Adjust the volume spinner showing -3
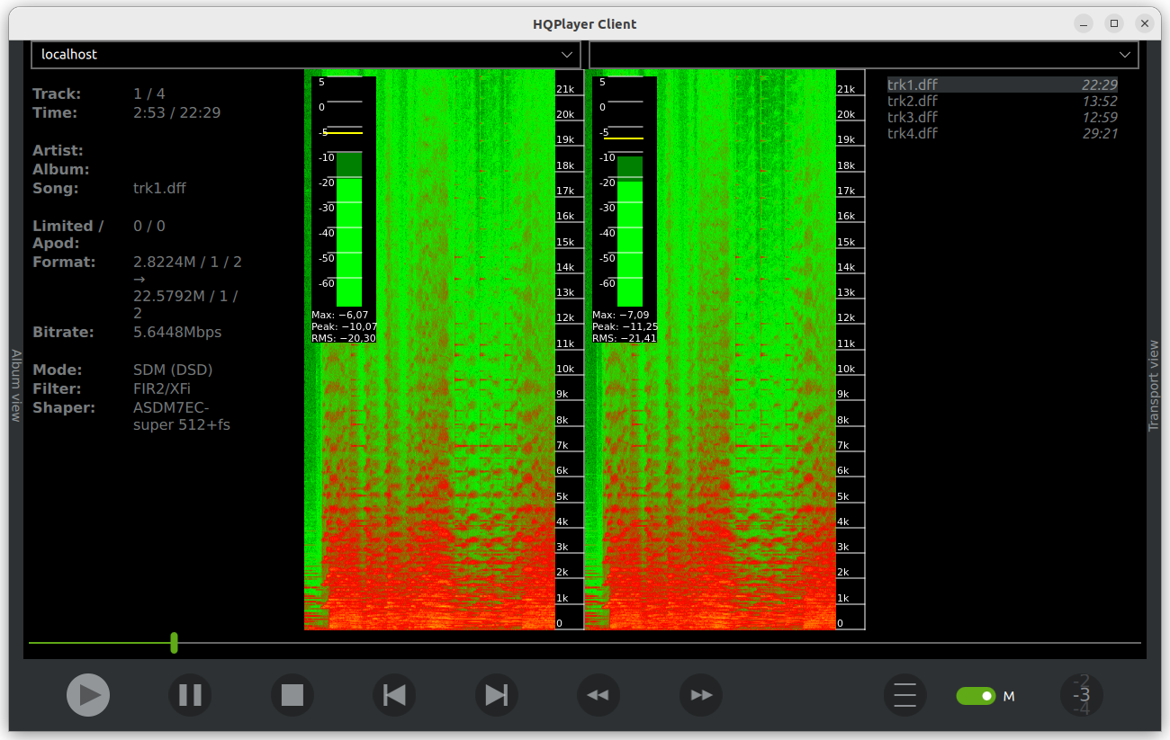Image resolution: width=1170 pixels, height=740 pixels. [1082, 695]
